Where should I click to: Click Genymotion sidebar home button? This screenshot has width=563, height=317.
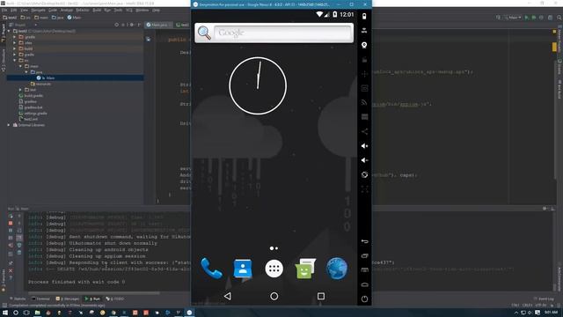(364, 284)
